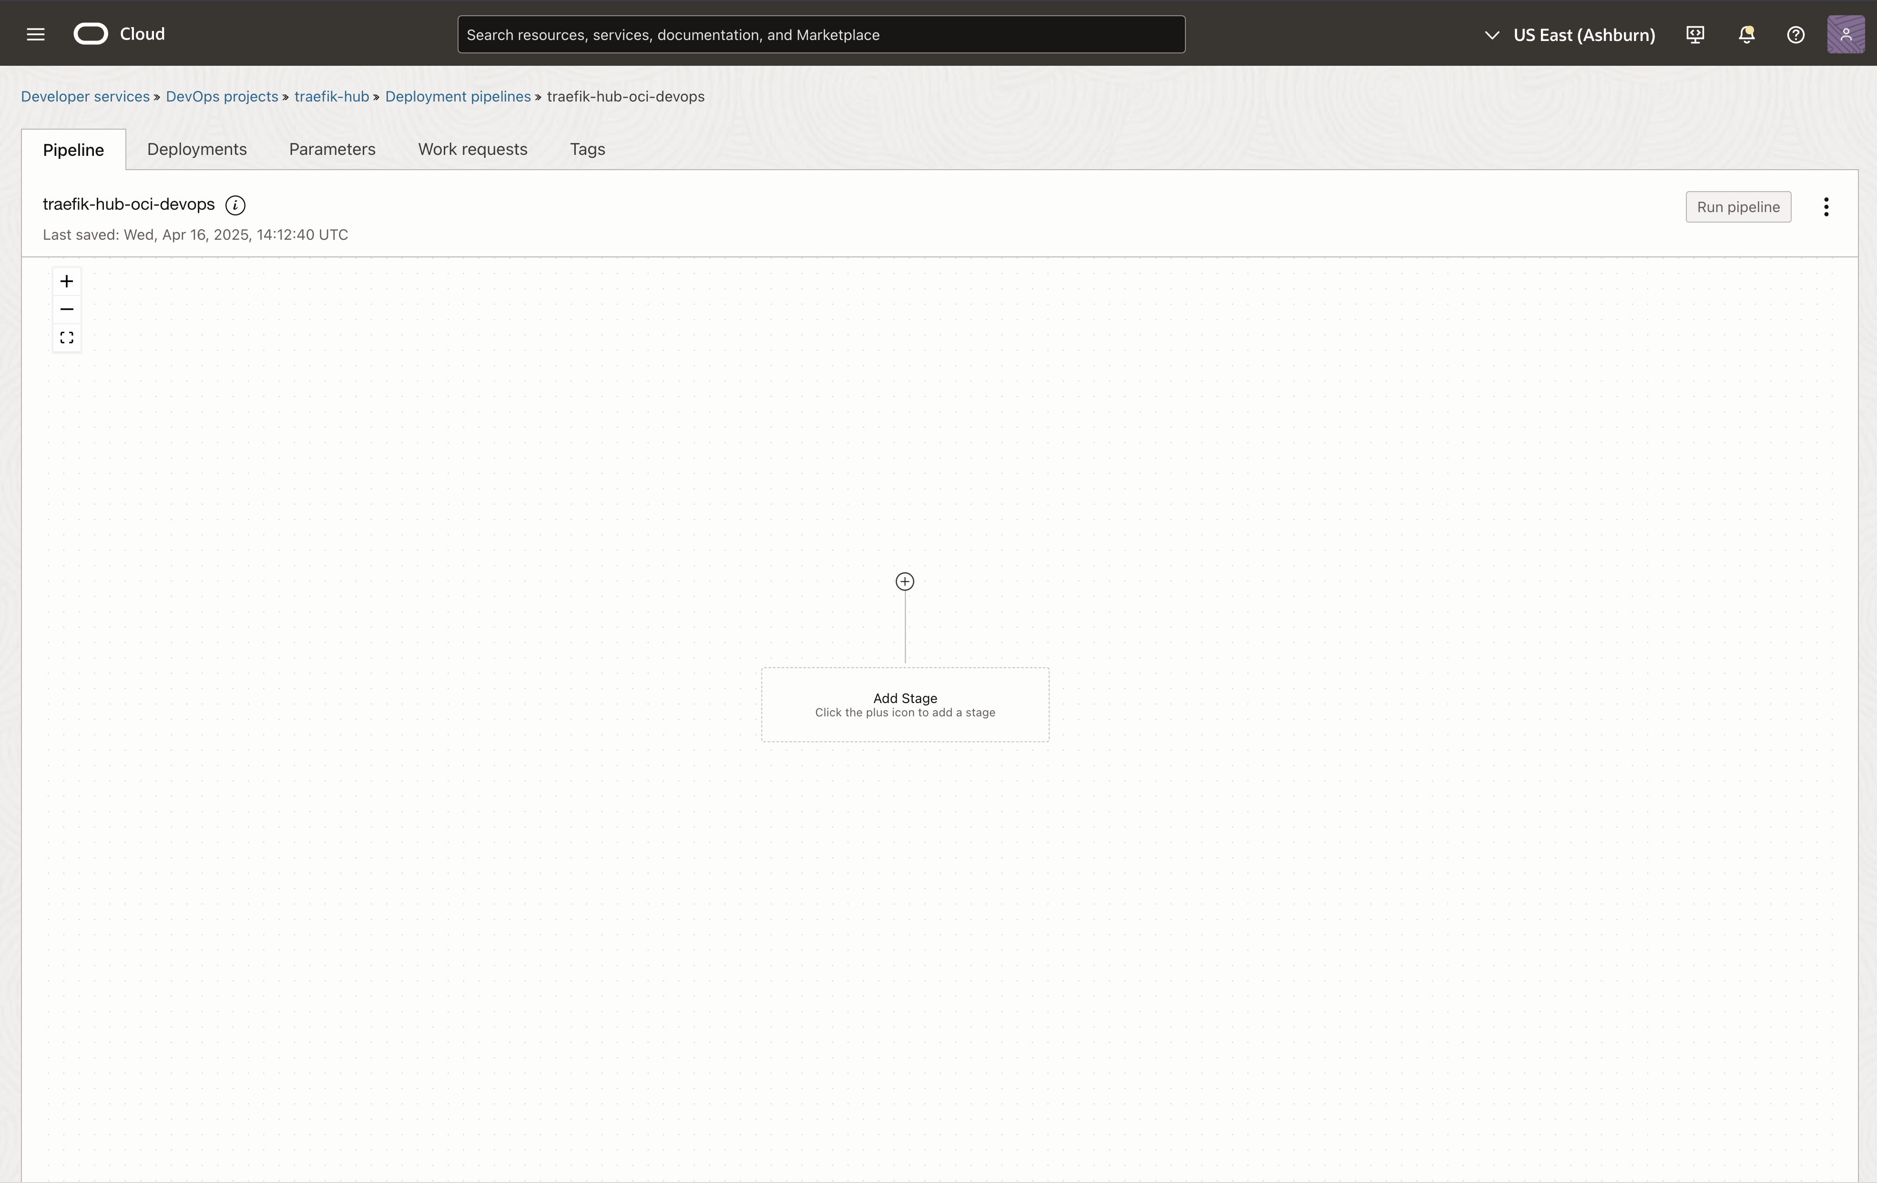This screenshot has height=1183, width=1877.
Task: Zoom out of the pipeline canvas
Action: pyautogui.click(x=66, y=309)
